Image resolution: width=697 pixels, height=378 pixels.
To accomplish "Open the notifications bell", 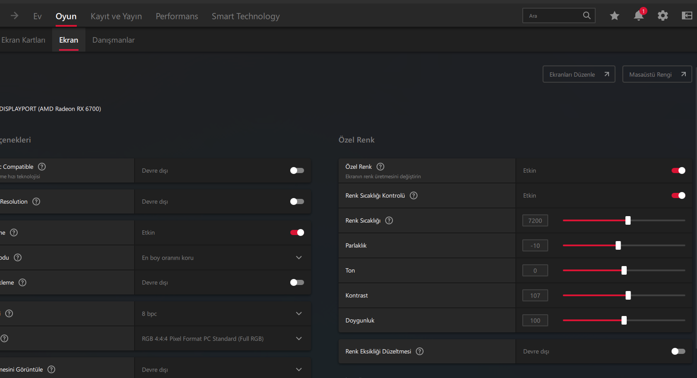I will pos(639,16).
